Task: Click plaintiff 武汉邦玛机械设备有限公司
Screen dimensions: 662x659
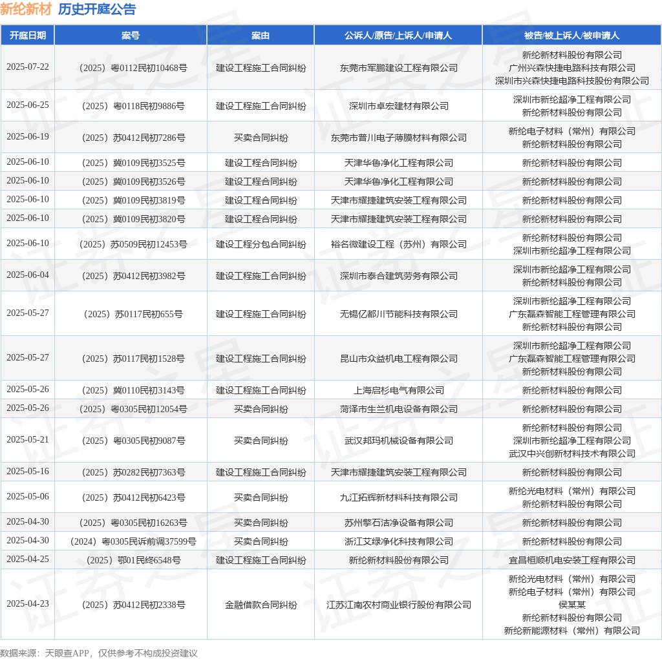Action: [x=398, y=441]
